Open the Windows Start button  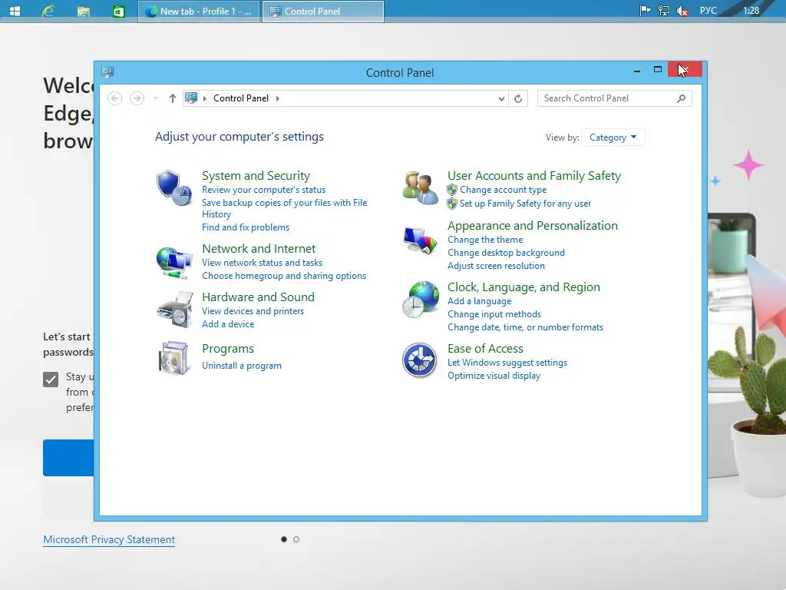coord(15,11)
